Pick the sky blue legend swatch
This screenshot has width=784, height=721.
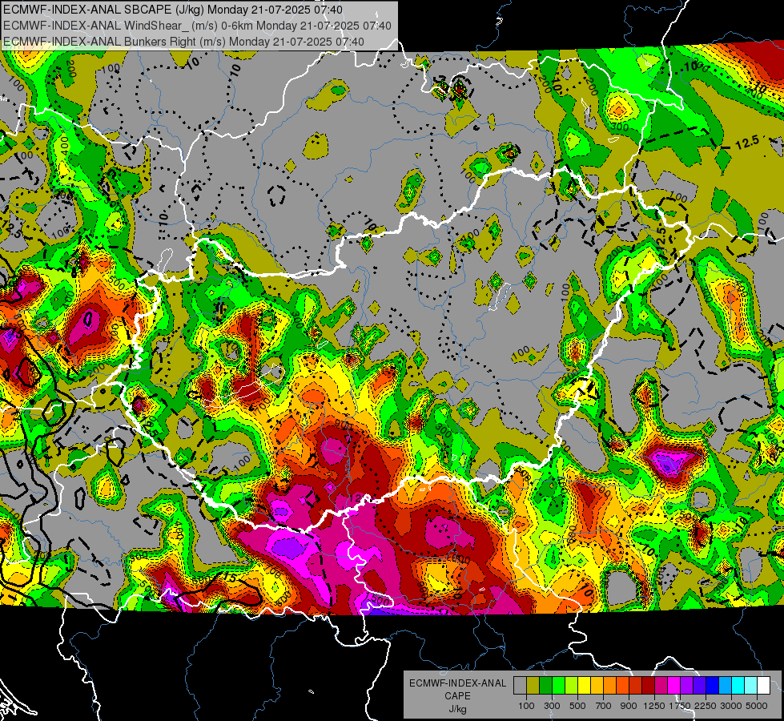(x=725, y=686)
